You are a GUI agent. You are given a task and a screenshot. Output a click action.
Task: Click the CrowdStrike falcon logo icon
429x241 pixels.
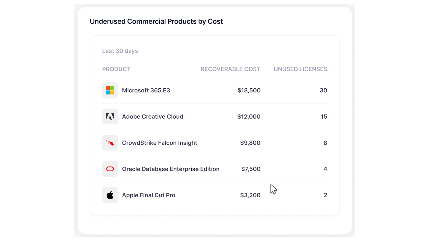click(110, 143)
